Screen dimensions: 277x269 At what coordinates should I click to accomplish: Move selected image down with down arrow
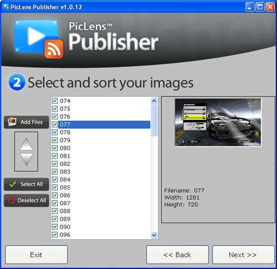point(26,160)
